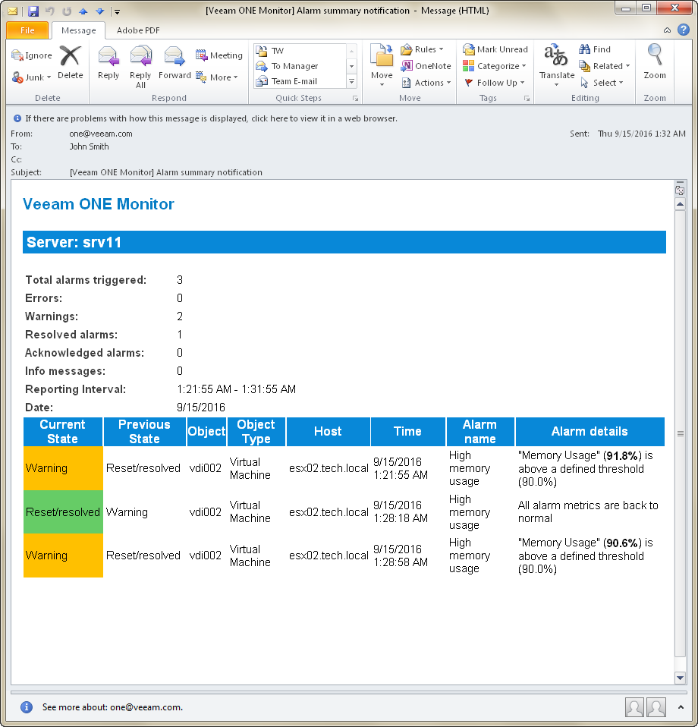Switch to the Adobe PDF tab
Viewport: 698px width, 727px height.
tap(138, 30)
